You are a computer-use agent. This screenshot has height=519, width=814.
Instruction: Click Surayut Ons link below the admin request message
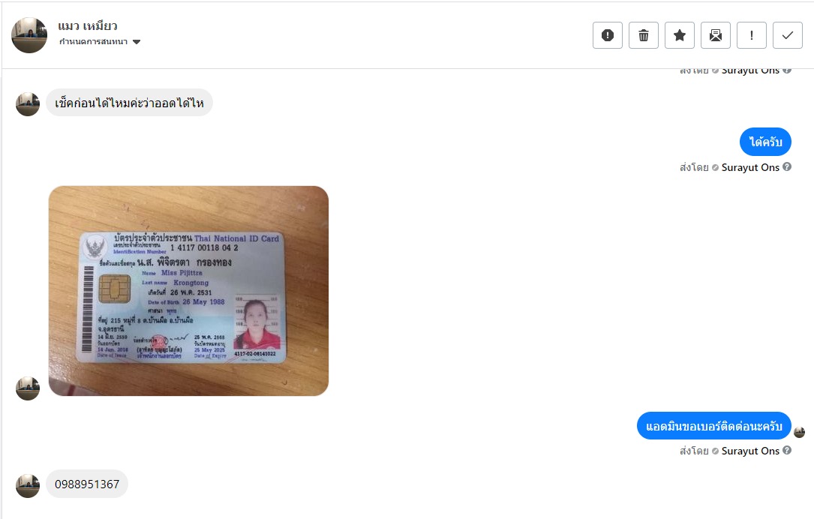click(750, 451)
